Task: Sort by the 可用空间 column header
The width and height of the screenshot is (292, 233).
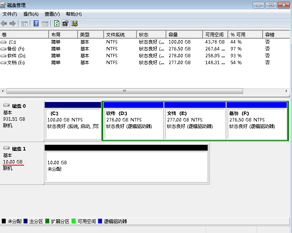Action: [x=215, y=35]
